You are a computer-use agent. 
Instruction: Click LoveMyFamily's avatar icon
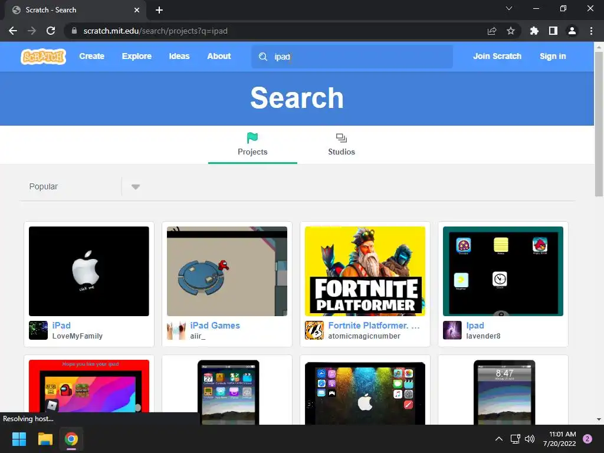pyautogui.click(x=38, y=330)
